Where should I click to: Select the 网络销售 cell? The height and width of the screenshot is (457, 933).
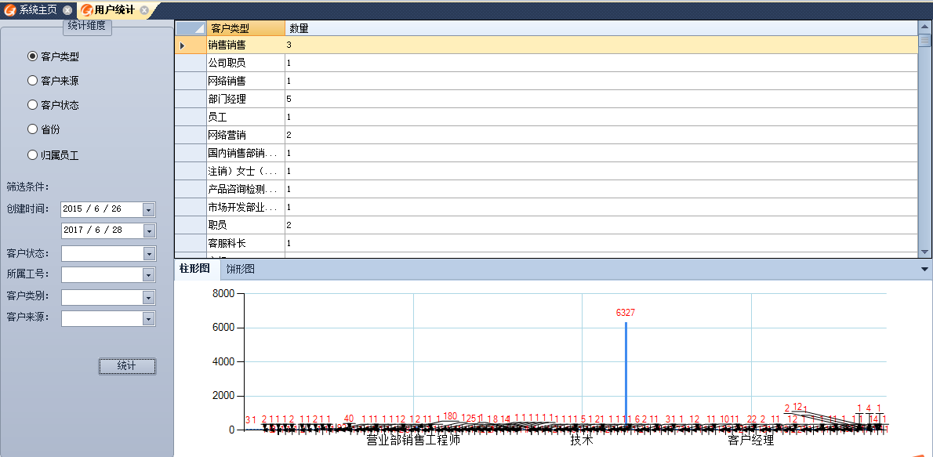245,81
